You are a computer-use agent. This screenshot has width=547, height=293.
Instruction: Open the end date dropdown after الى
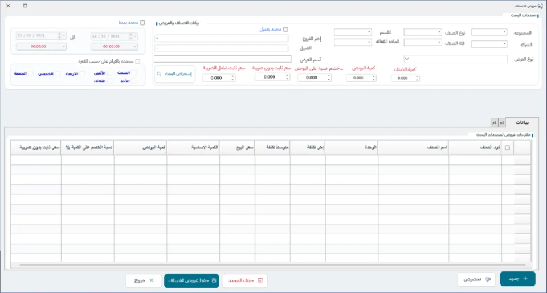coord(64,35)
